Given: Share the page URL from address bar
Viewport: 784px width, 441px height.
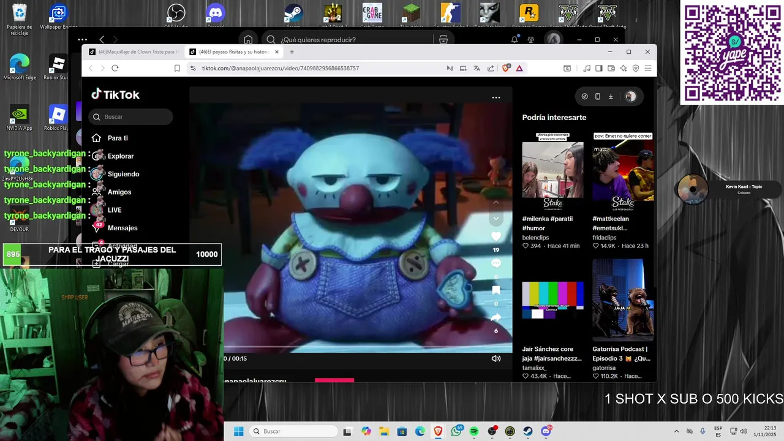Looking at the screenshot, I should (x=491, y=68).
